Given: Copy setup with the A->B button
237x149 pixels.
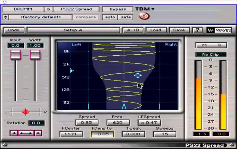Looking at the screenshot, I should (x=133, y=30).
